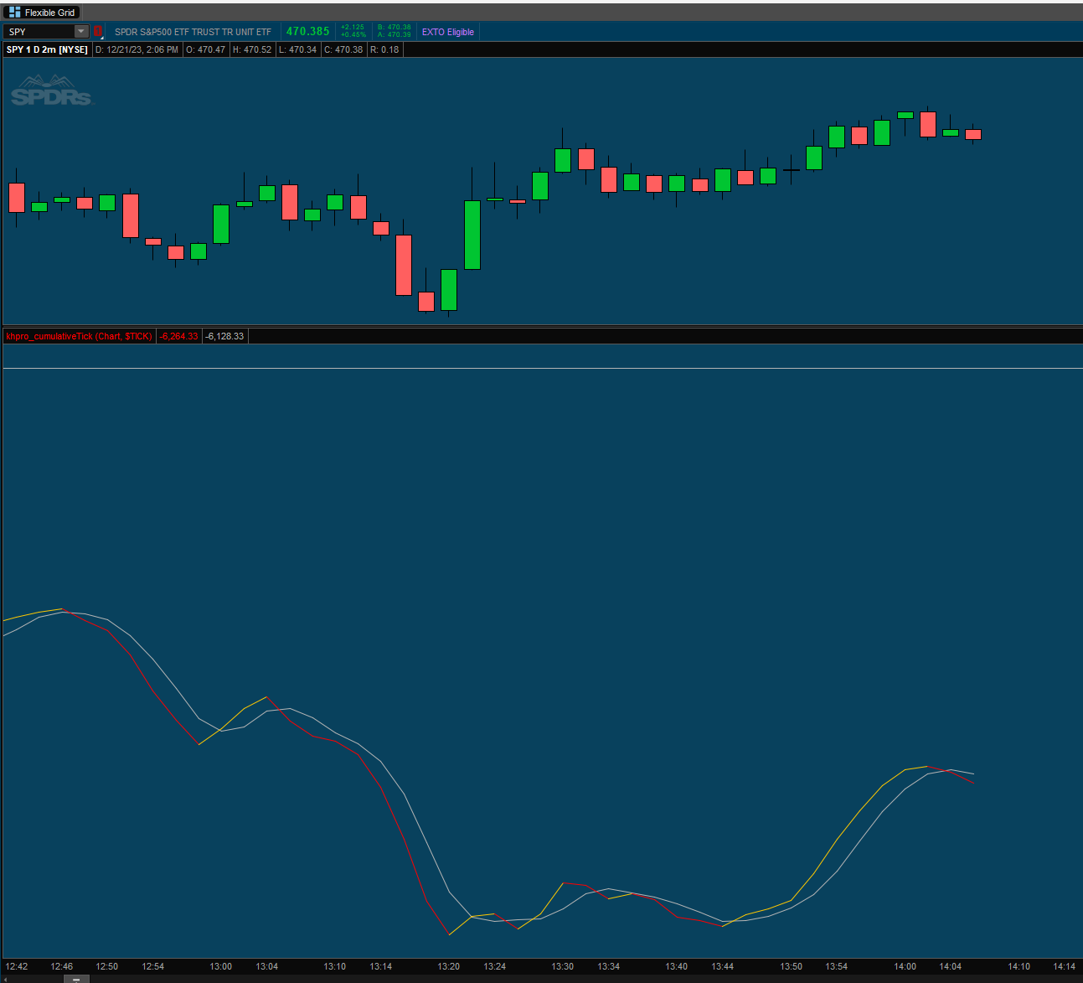Open the Flexible Grid tab
The image size is (1083, 983).
coord(49,13)
